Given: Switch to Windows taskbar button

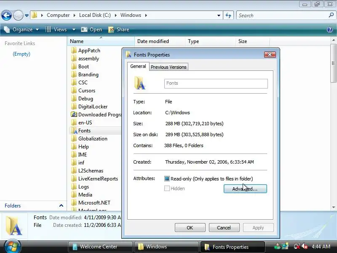Looking at the screenshot, I should pyautogui.click(x=166, y=247).
